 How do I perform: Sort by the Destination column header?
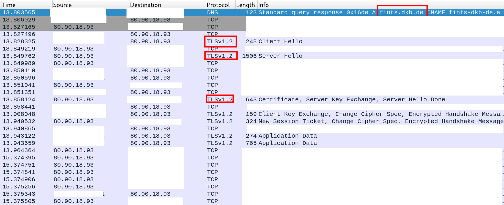pos(145,5)
